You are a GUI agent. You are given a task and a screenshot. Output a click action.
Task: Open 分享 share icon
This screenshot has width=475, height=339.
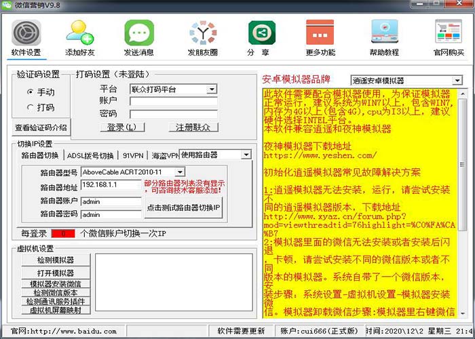(x=262, y=33)
